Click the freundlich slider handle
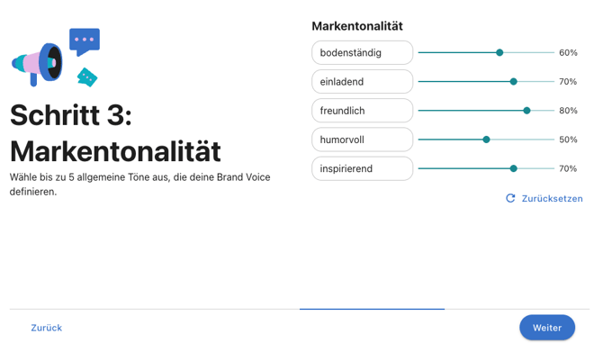This screenshot has height=343, width=603. (x=526, y=111)
